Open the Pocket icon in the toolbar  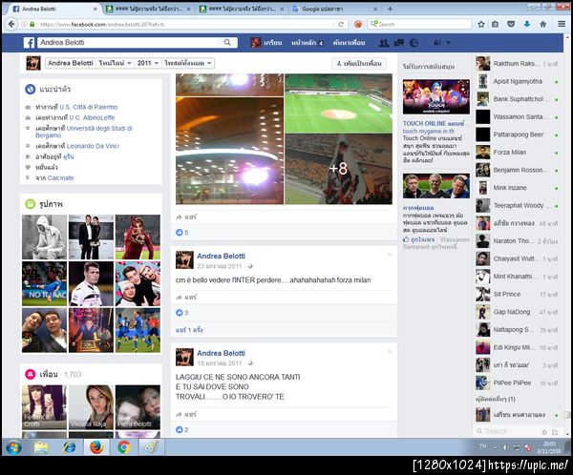click(511, 24)
